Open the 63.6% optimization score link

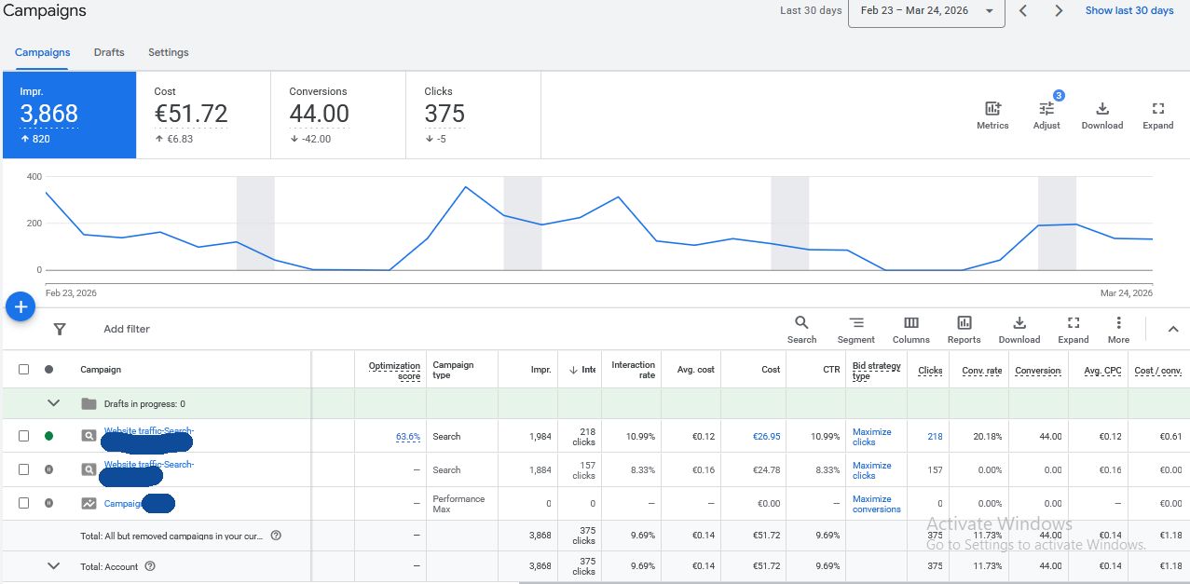408,436
